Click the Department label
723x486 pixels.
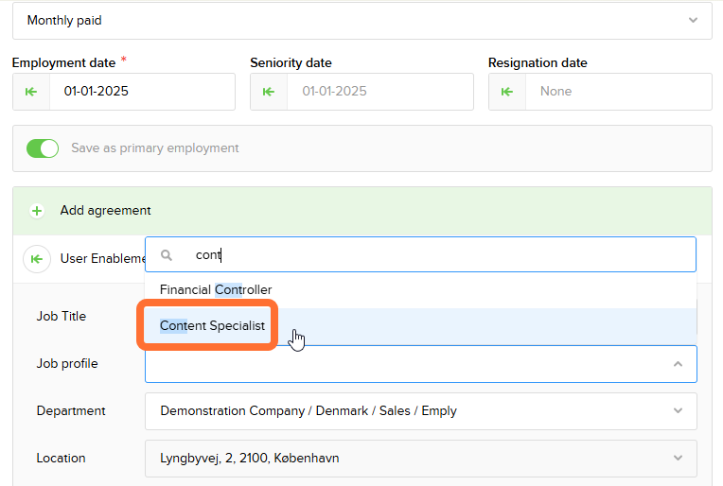tap(71, 411)
